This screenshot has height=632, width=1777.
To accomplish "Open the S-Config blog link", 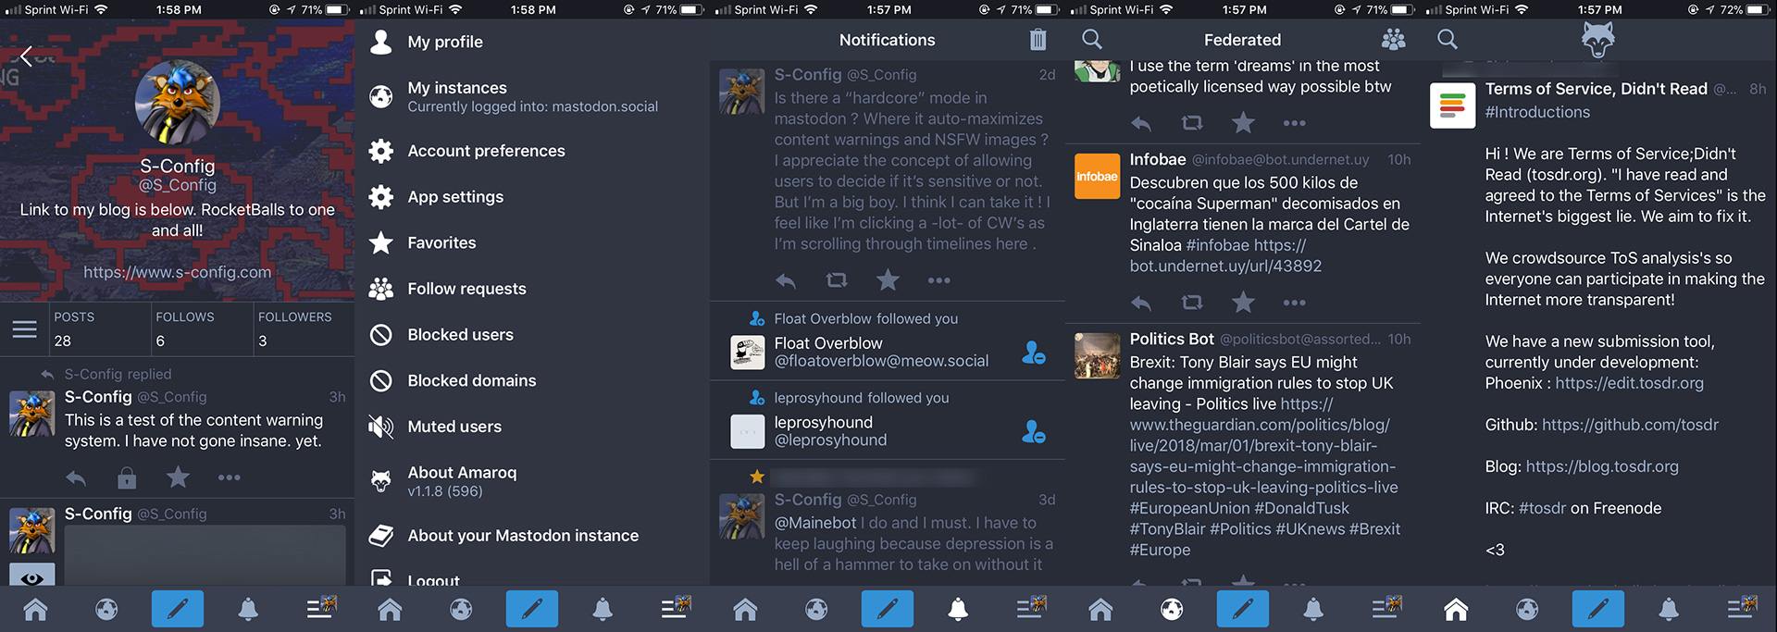I will (178, 272).
